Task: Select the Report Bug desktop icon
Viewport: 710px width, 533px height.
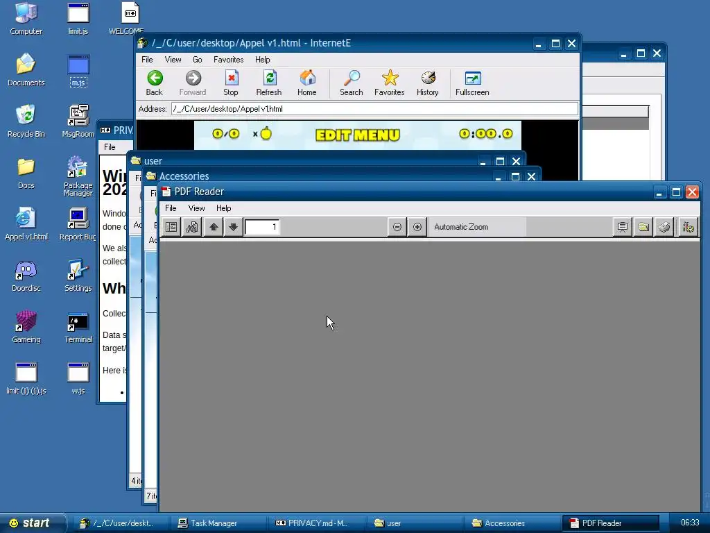Action: pos(78,224)
